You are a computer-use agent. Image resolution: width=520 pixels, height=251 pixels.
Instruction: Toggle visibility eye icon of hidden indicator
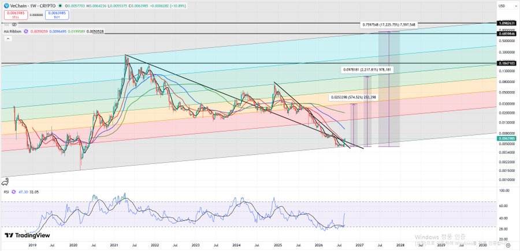14,24
